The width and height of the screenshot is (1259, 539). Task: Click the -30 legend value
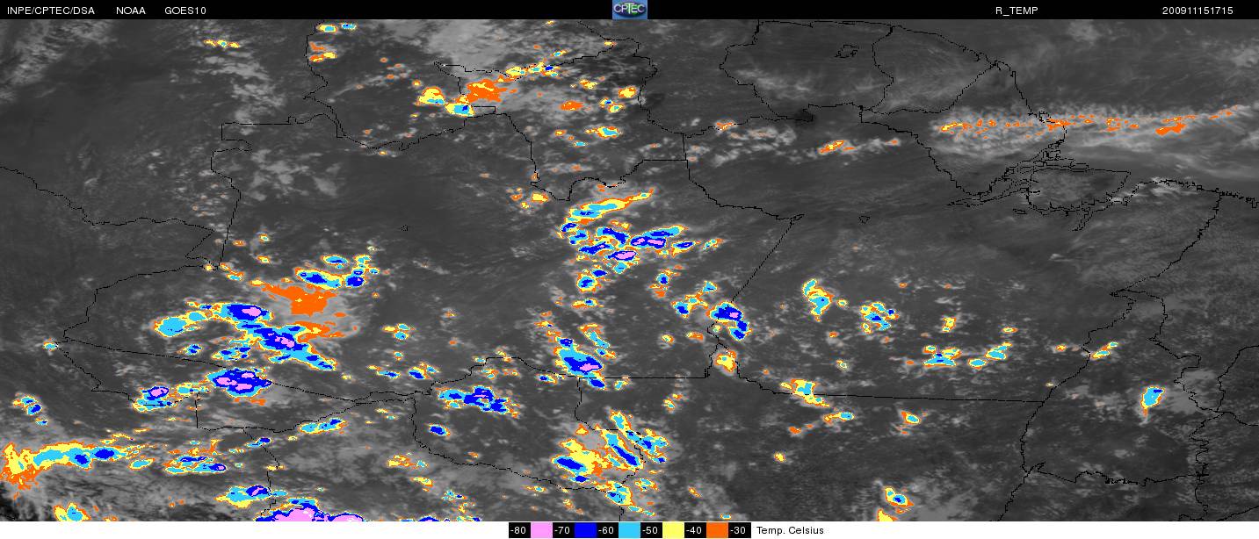738,530
